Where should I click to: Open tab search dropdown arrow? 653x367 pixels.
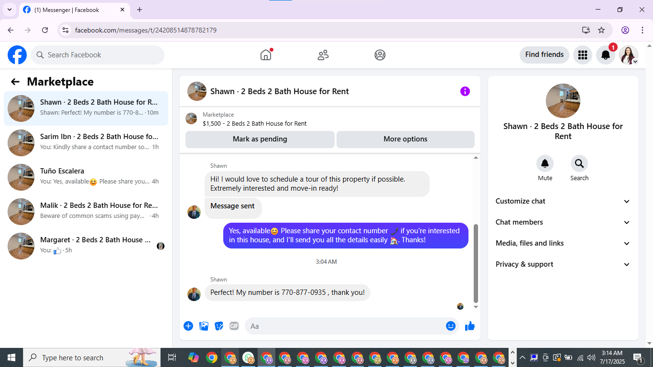(9, 10)
